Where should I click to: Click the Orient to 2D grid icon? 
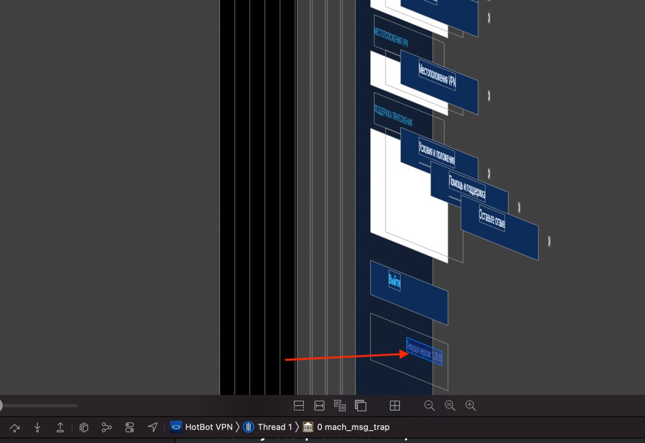(x=395, y=406)
